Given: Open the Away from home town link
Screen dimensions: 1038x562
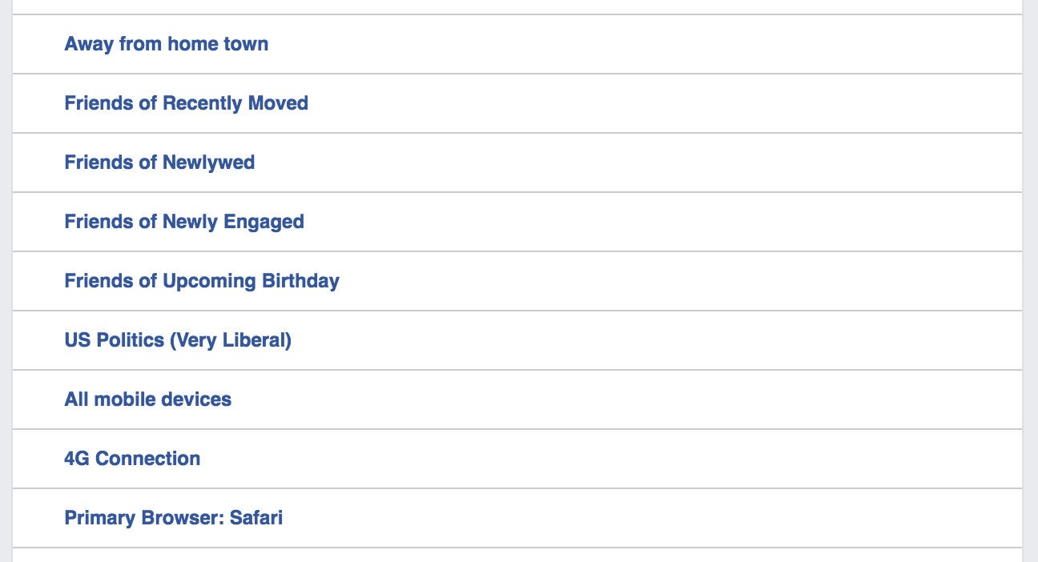Looking at the screenshot, I should point(166,44).
